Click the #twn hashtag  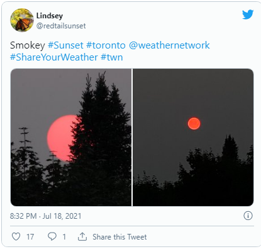coord(112,57)
